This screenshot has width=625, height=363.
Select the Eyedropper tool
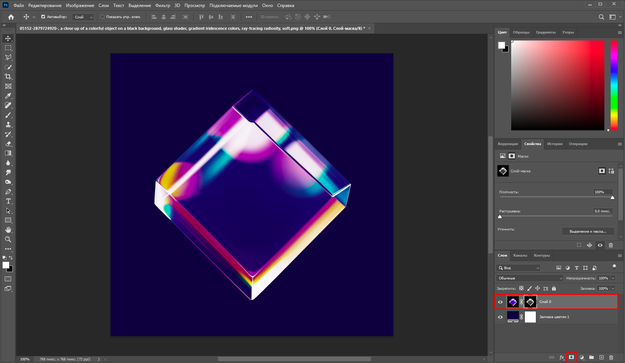[x=8, y=96]
